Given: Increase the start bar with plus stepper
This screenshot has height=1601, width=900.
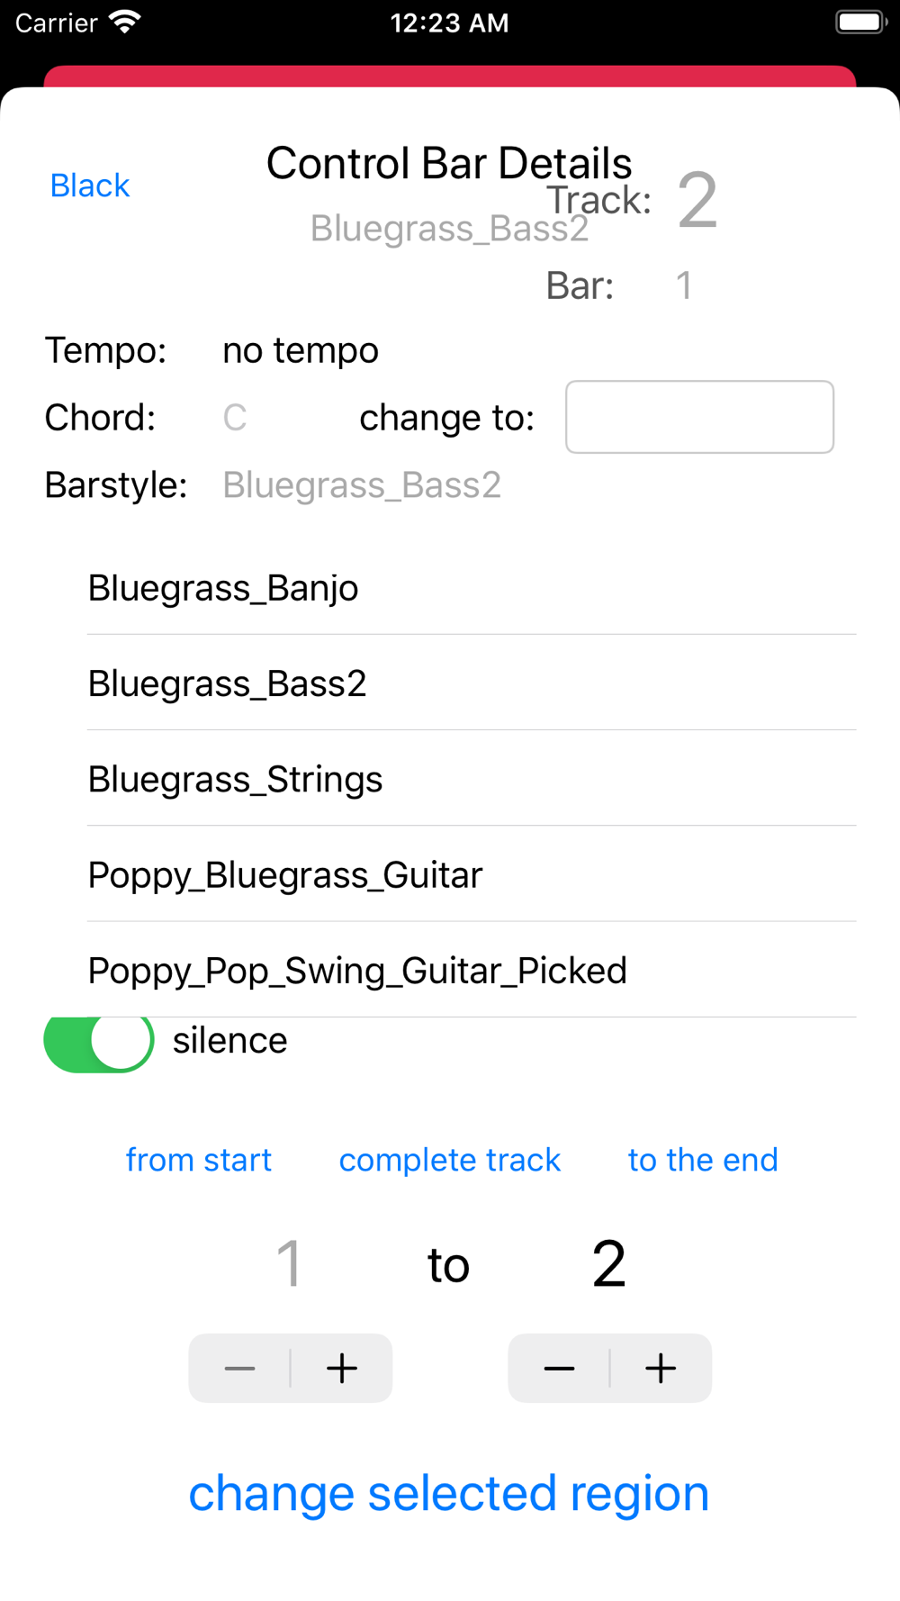Looking at the screenshot, I should tap(342, 1368).
